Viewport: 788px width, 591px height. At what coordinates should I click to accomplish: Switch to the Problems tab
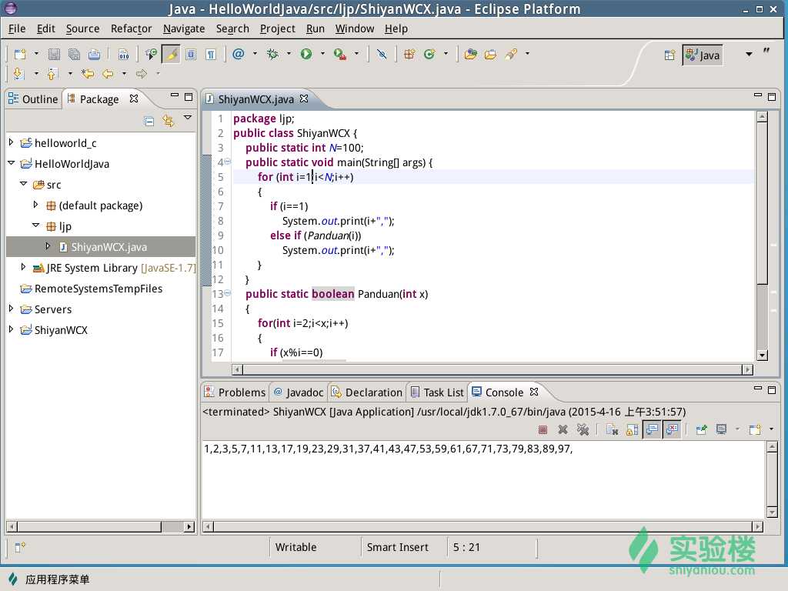coord(235,392)
